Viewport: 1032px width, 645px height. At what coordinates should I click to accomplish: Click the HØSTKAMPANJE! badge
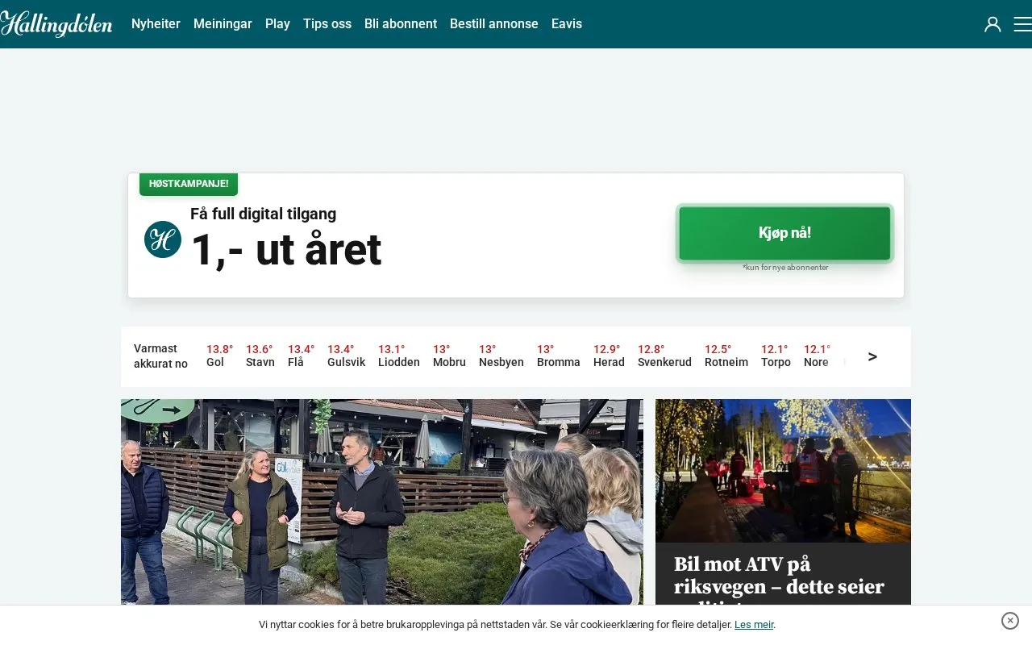point(189,184)
